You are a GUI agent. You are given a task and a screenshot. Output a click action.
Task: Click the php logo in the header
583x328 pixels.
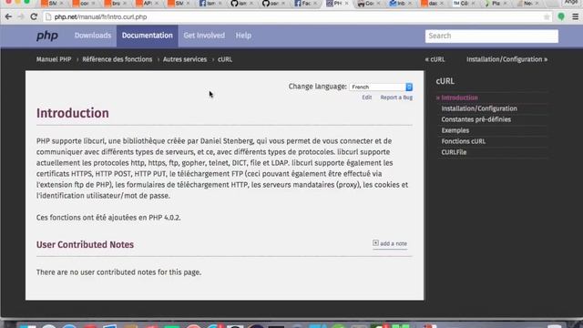pyautogui.click(x=47, y=36)
